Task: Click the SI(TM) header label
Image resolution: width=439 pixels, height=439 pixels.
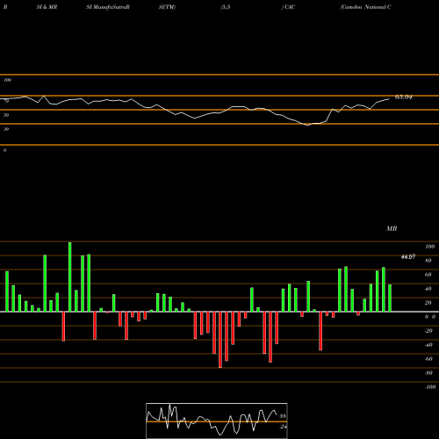Action: point(167,7)
